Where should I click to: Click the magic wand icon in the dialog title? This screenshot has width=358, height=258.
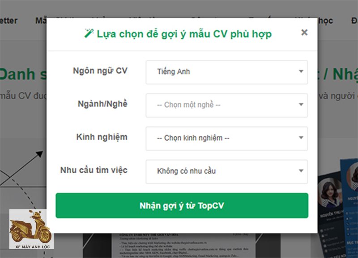pos(88,33)
